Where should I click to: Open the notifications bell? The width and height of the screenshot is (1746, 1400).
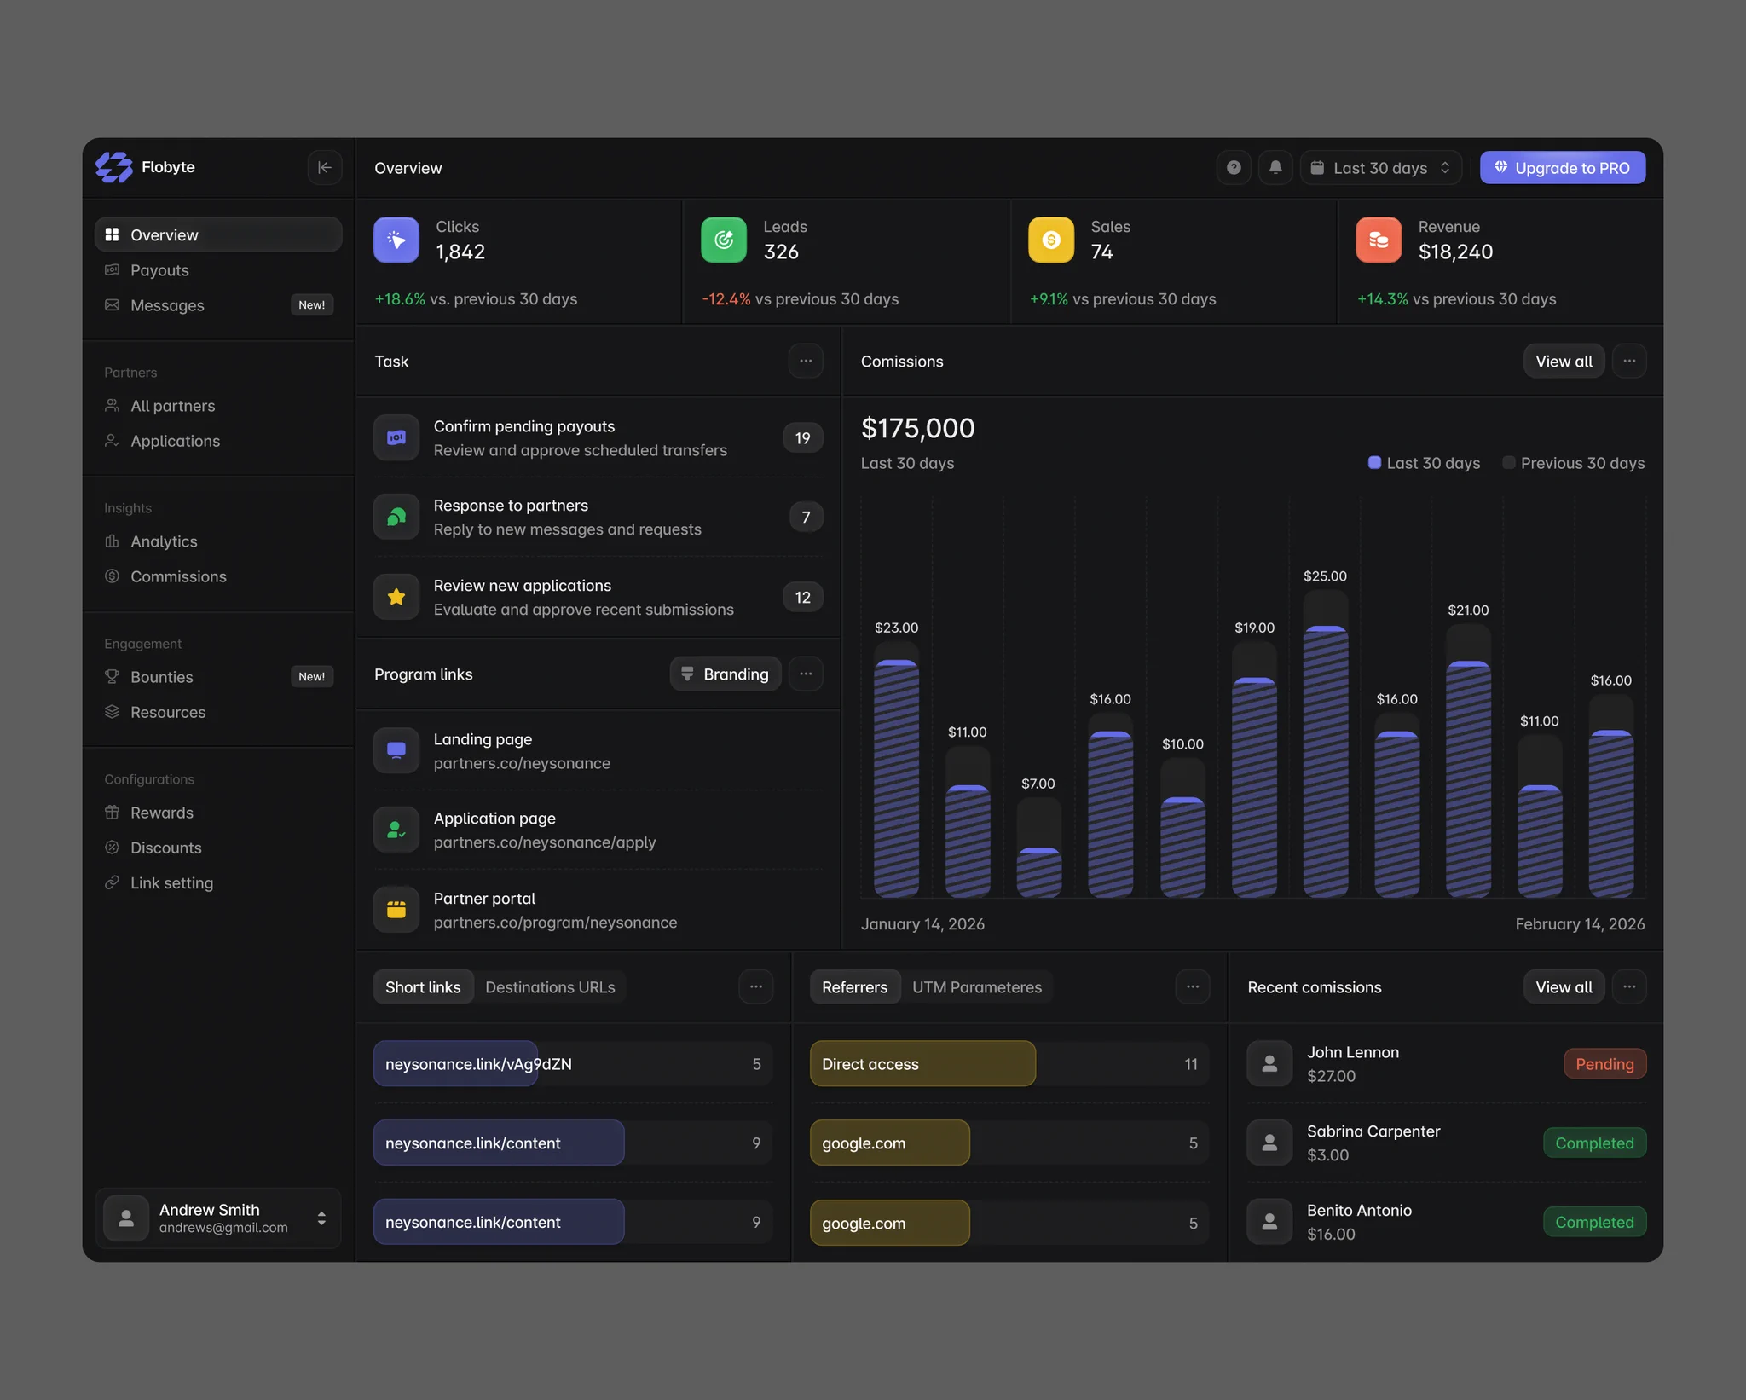[x=1275, y=168]
